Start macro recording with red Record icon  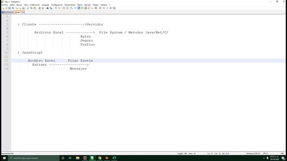pyautogui.click(x=100, y=8)
